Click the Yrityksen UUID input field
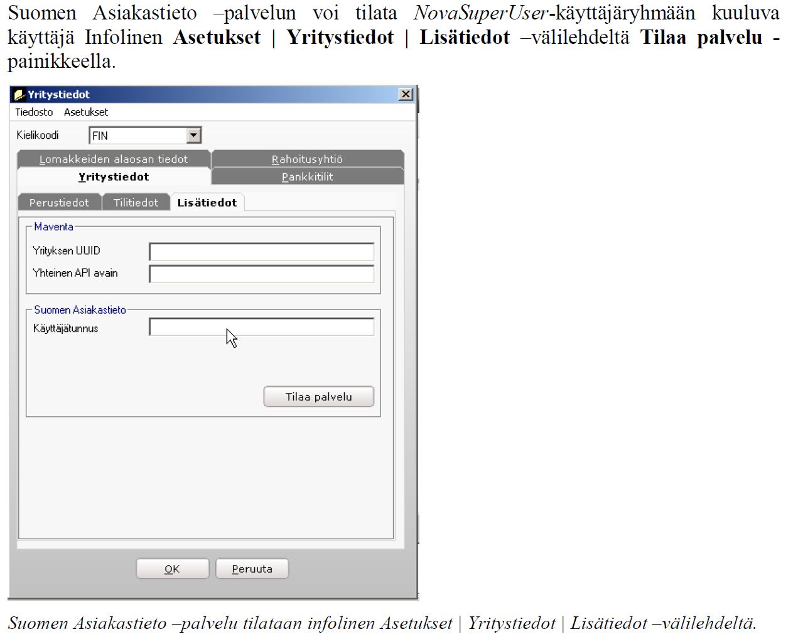 (x=261, y=252)
